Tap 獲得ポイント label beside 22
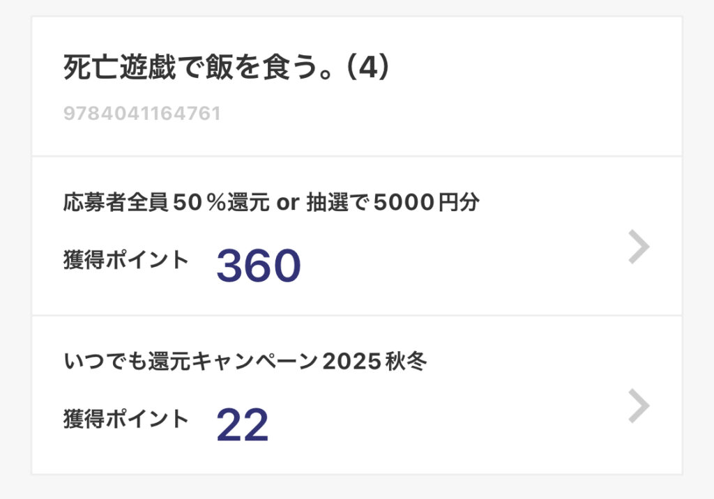 click(126, 419)
